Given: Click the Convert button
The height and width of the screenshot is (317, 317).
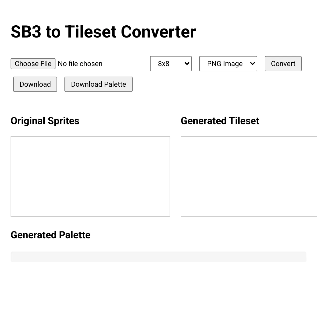Looking at the screenshot, I should pos(283,64).
